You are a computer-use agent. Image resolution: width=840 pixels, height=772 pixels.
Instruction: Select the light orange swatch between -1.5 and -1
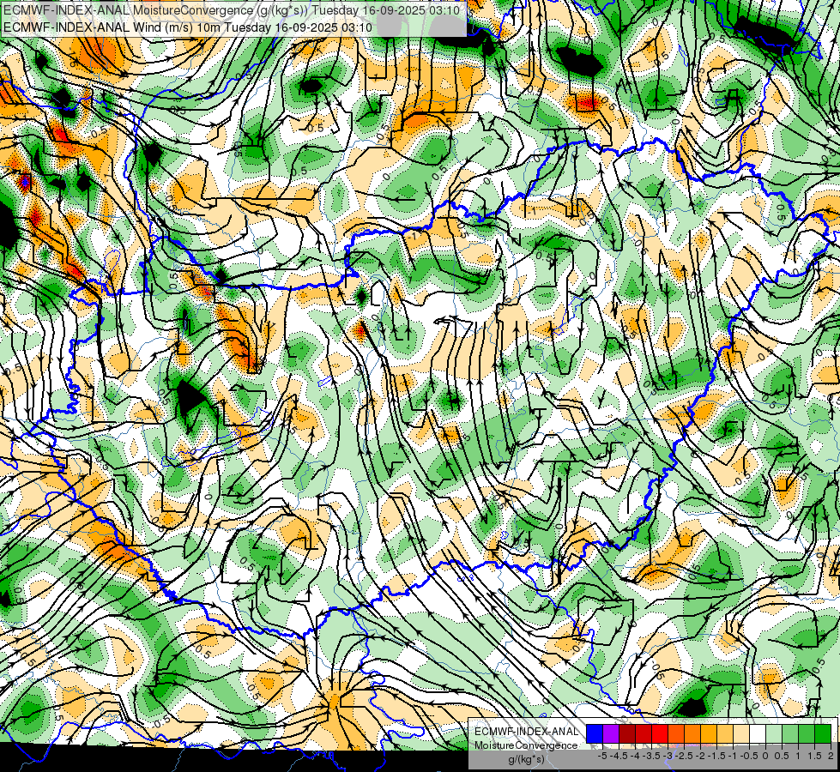[x=725, y=734]
